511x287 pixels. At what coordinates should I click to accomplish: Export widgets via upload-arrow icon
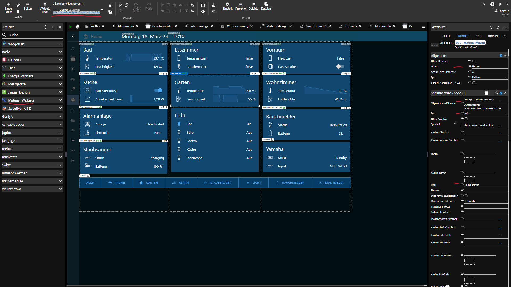(x=214, y=11)
